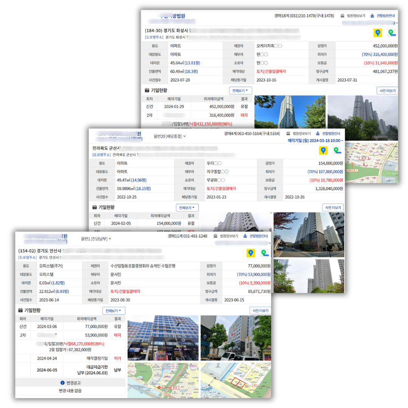Open Ansan storefront building photo thumbnail
Image resolution: width=408 pixels, height=408 pixels.
163,338
